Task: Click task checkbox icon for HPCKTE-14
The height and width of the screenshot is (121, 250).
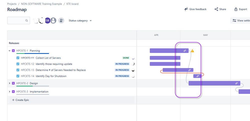Action: (x=18, y=76)
